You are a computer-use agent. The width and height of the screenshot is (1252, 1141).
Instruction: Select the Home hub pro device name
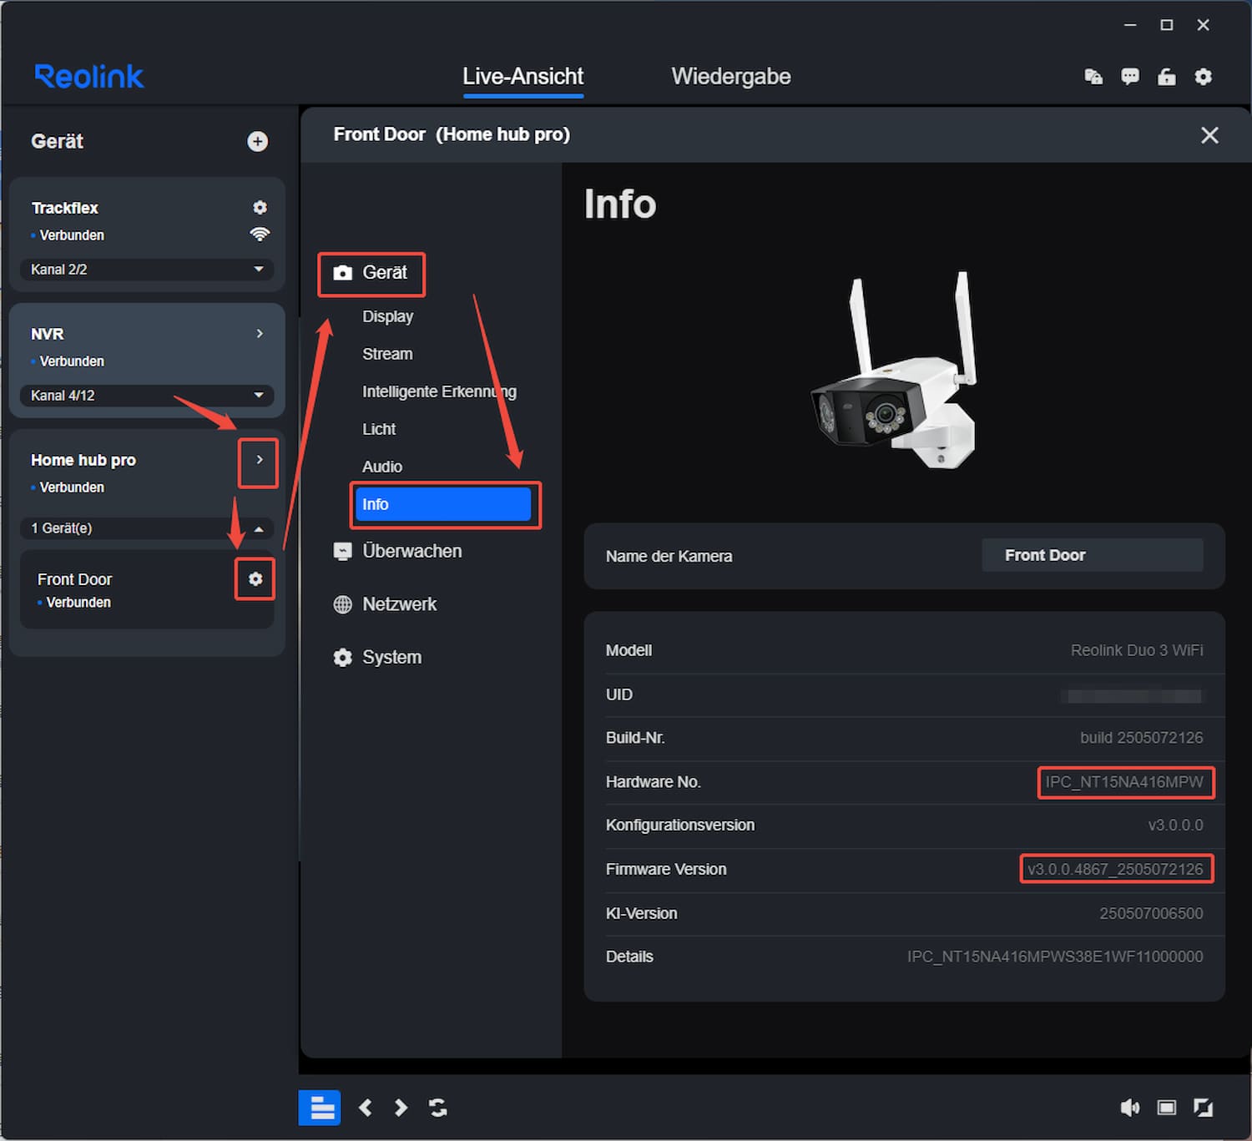[x=83, y=460]
